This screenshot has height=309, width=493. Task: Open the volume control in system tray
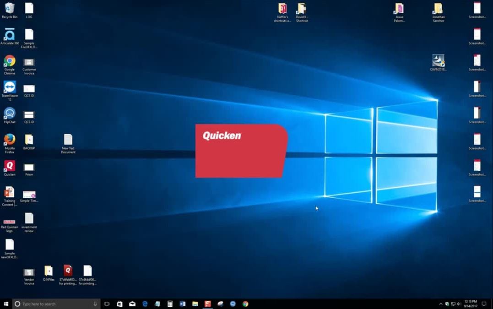click(x=459, y=304)
